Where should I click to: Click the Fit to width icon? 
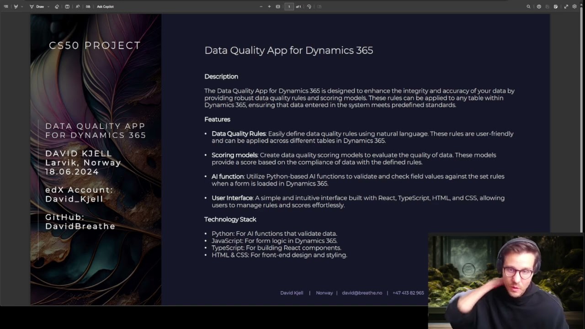click(x=278, y=6)
